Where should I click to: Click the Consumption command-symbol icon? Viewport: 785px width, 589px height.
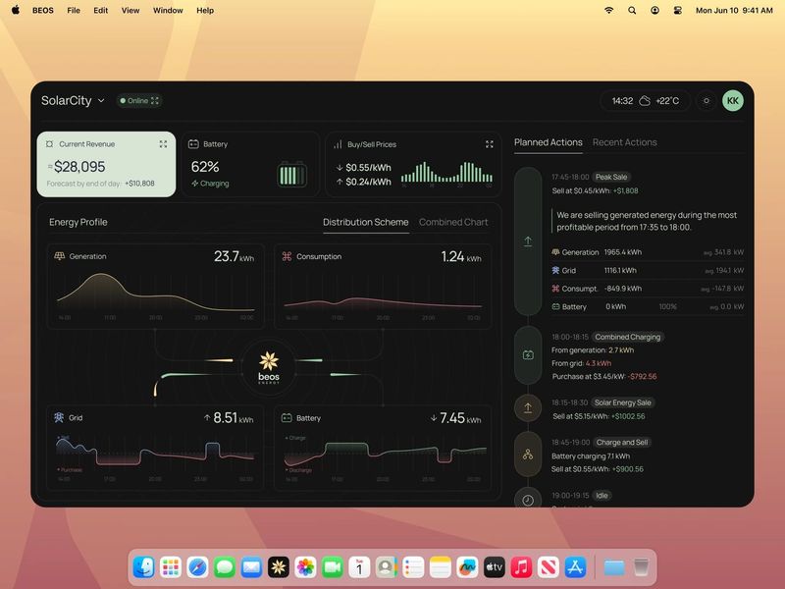coord(287,256)
